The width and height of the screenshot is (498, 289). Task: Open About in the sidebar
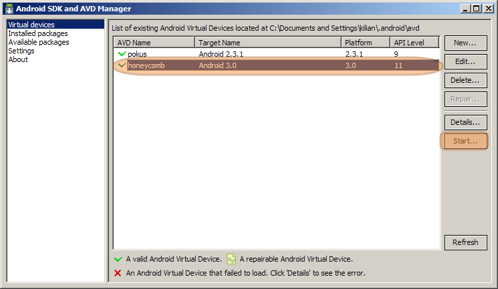tap(18, 59)
